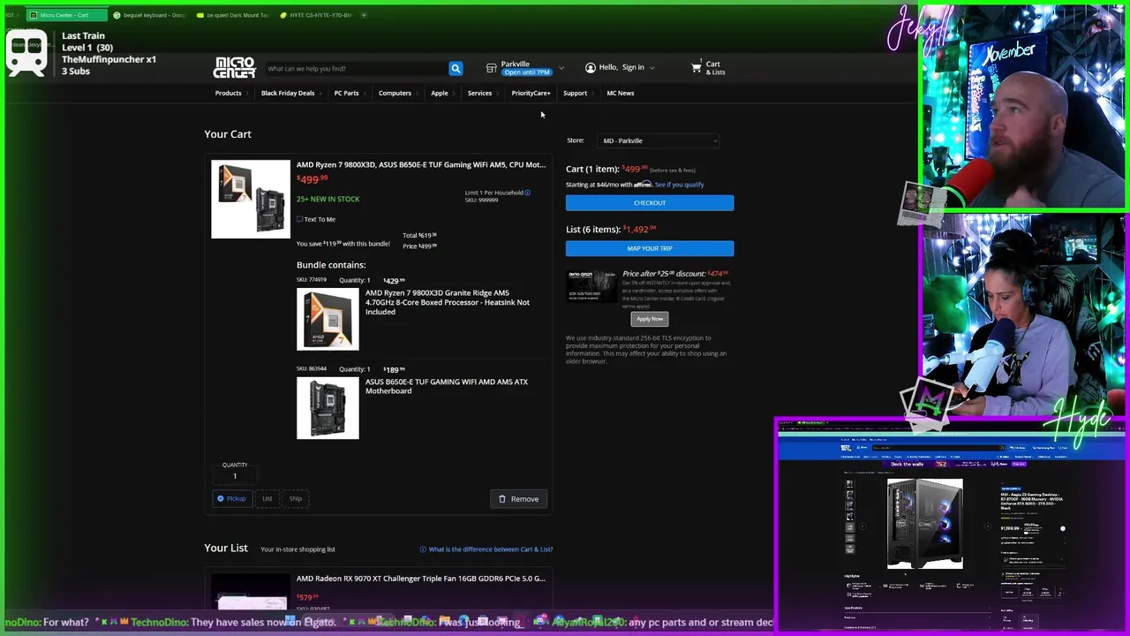The image size is (1130, 636).
Task: Open the bundle product image thumbnail
Action: pyautogui.click(x=251, y=199)
